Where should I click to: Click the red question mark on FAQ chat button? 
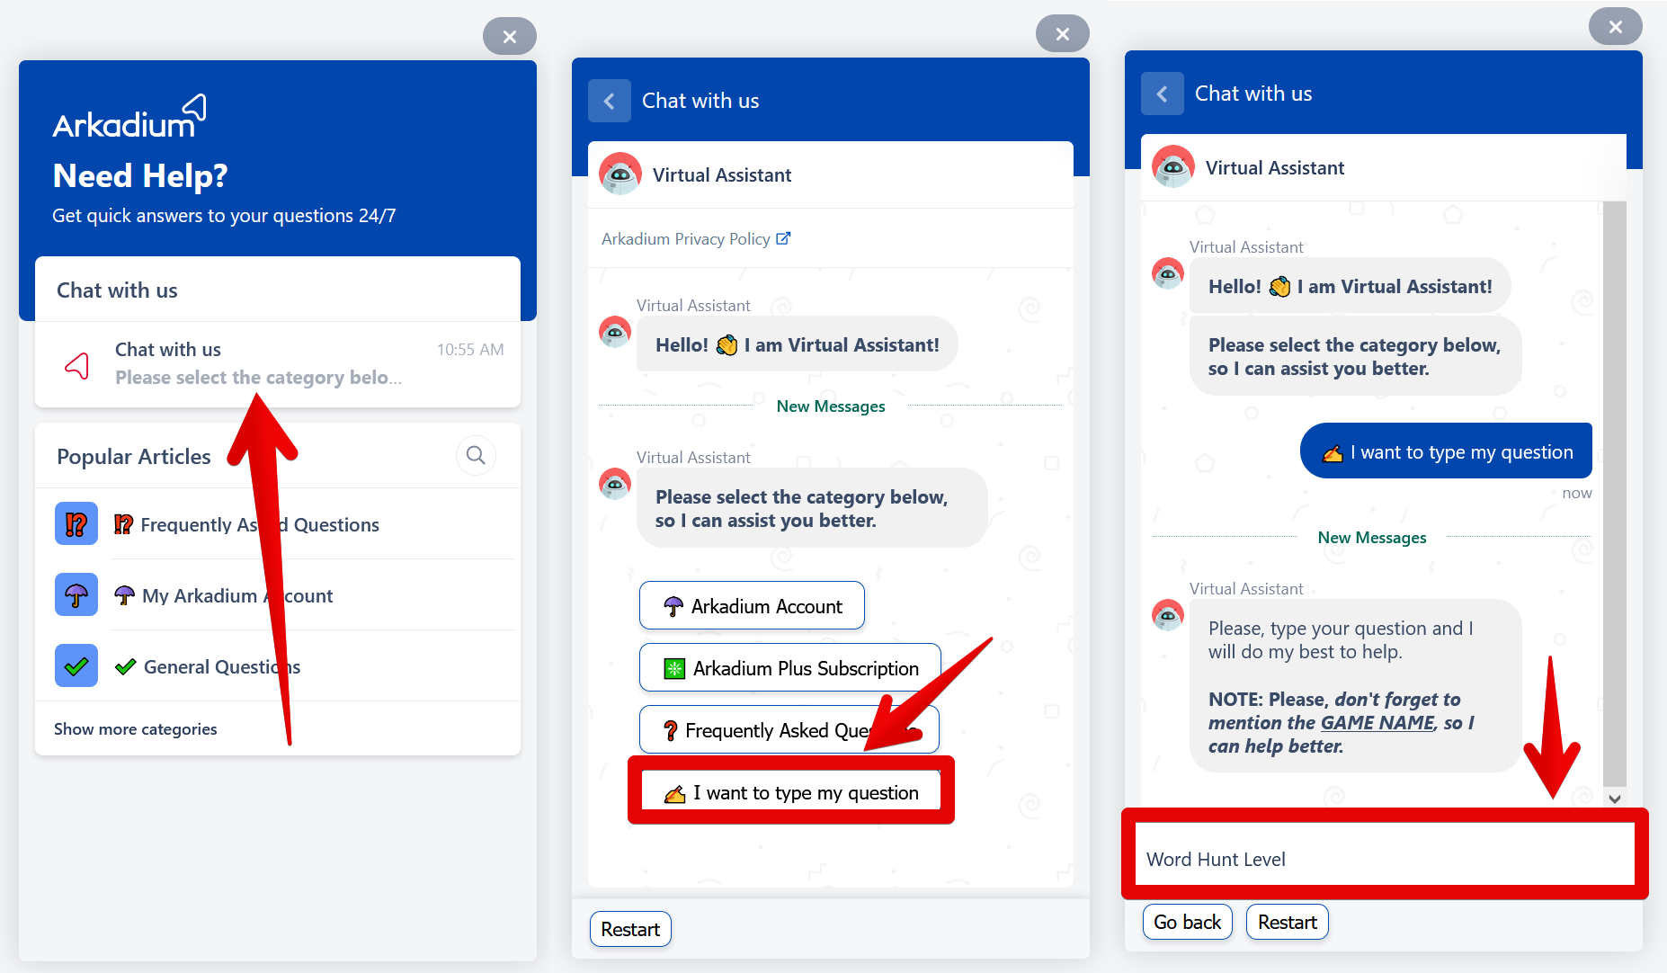671,731
